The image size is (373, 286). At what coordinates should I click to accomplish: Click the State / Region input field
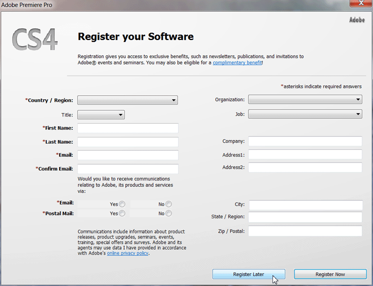click(305, 217)
